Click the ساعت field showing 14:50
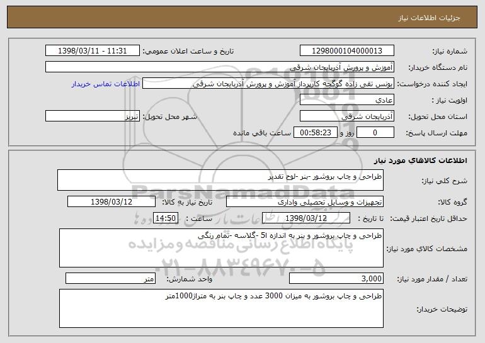This screenshot has width=485, height=343. pyautogui.click(x=166, y=218)
